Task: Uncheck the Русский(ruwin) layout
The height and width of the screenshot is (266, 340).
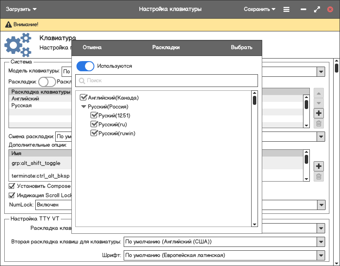Action: [94, 133]
